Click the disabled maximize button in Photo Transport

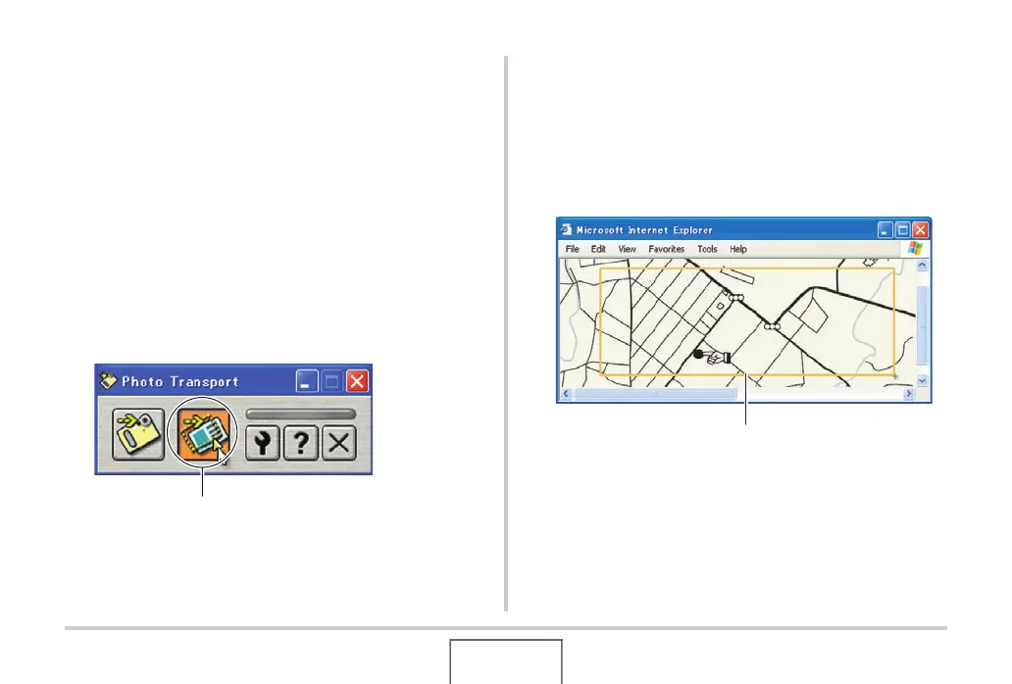pyautogui.click(x=331, y=381)
